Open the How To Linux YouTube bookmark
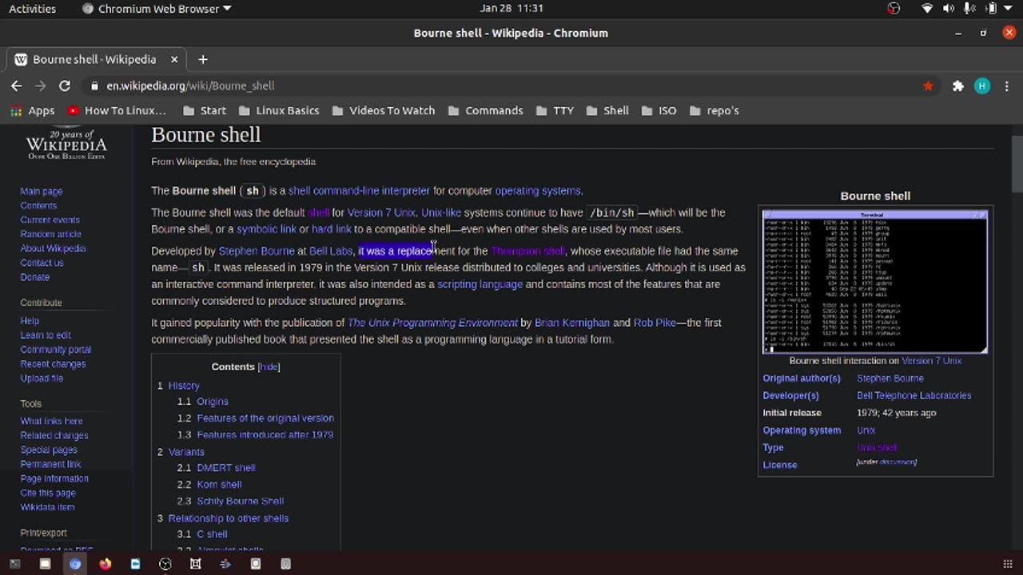This screenshot has height=575, width=1023. pyautogui.click(x=117, y=110)
